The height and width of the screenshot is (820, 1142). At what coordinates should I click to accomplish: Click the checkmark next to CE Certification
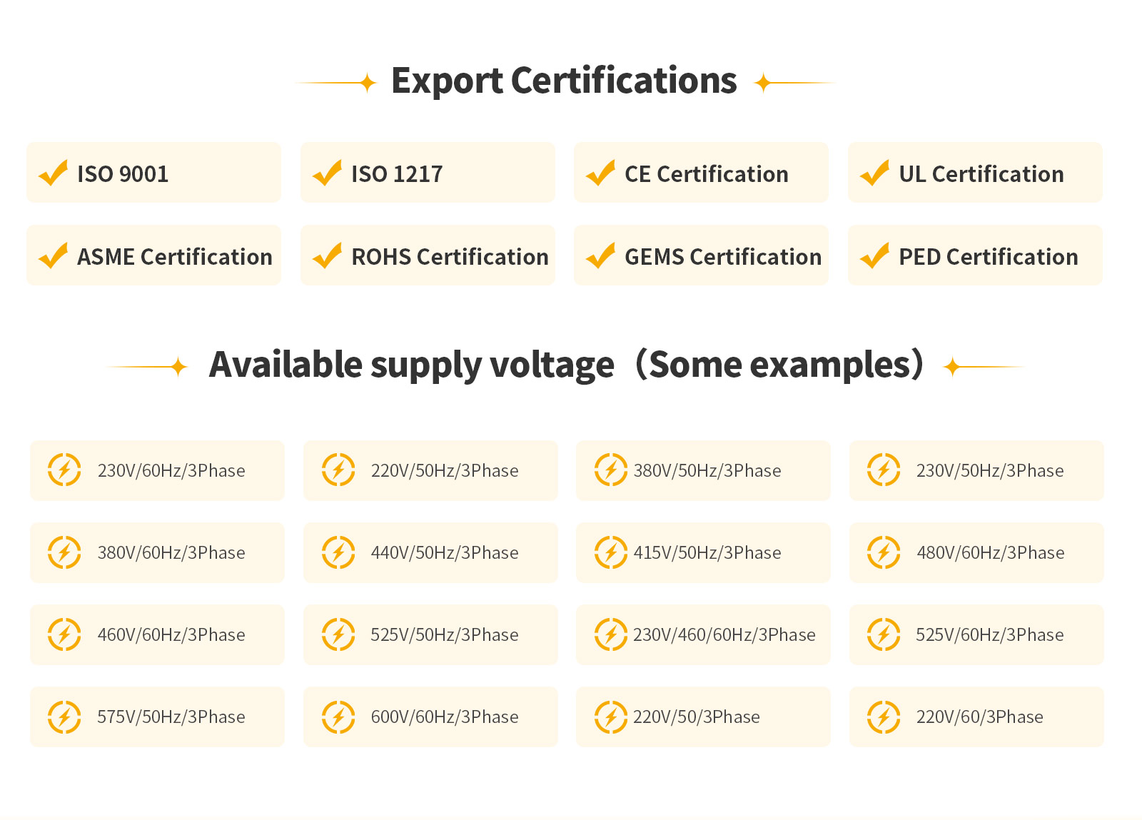[x=601, y=173]
